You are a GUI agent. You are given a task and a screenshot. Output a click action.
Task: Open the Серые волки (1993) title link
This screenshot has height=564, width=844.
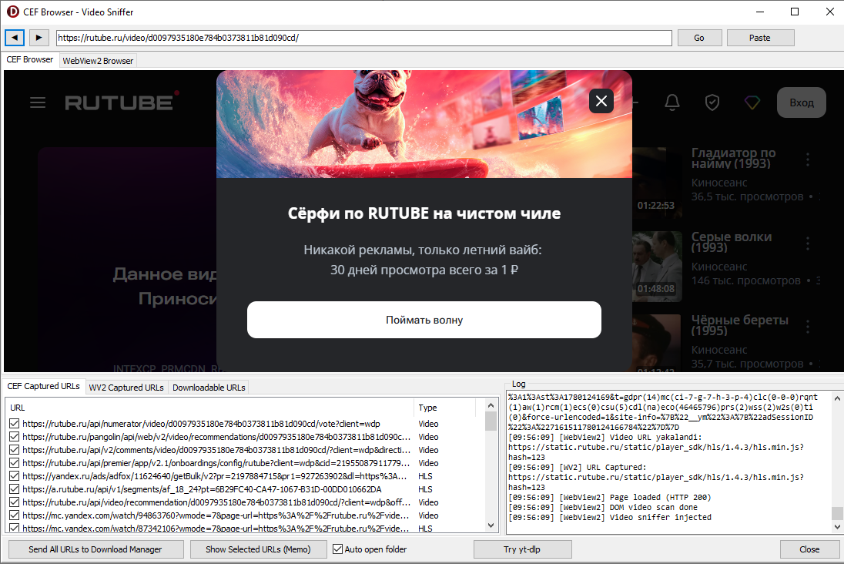732,242
